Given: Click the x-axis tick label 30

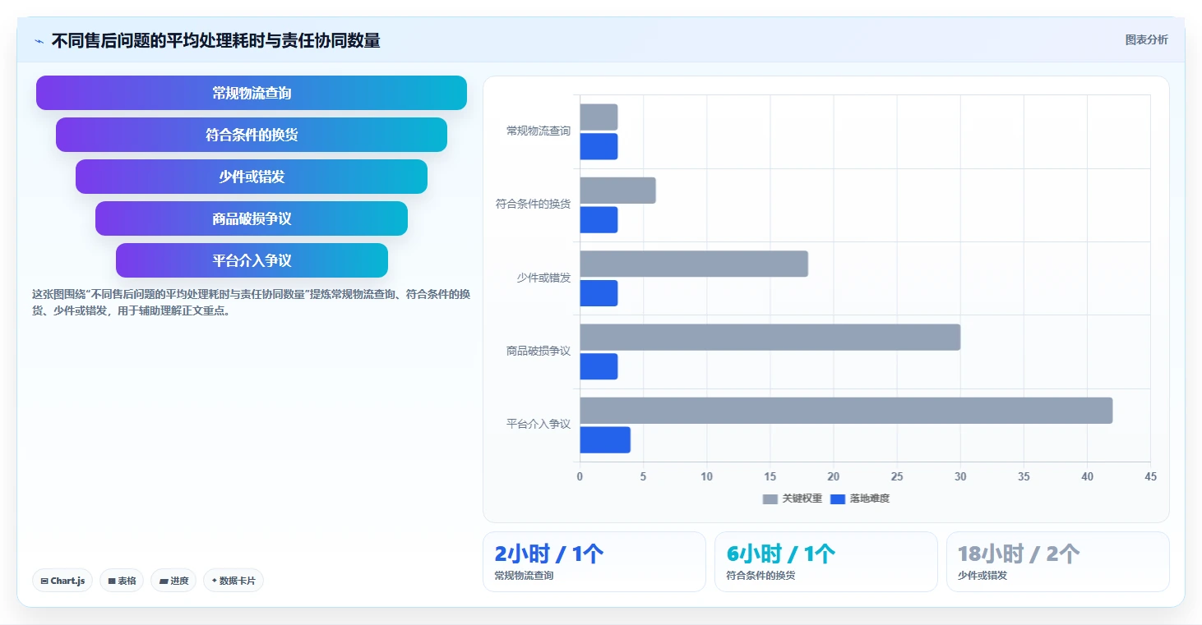Looking at the screenshot, I should [x=960, y=476].
